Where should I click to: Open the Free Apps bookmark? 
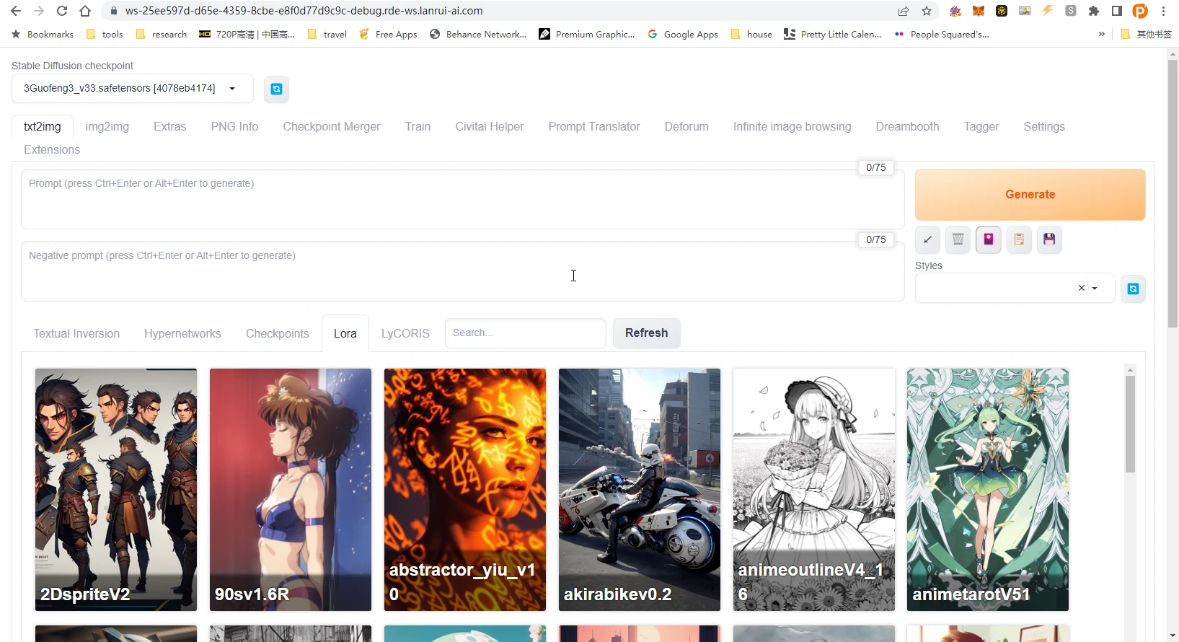(x=388, y=34)
